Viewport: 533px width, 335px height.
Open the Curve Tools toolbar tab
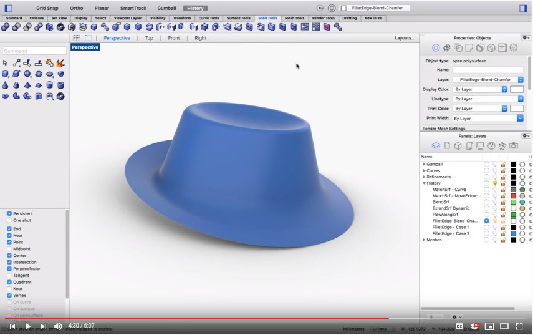[x=209, y=18]
